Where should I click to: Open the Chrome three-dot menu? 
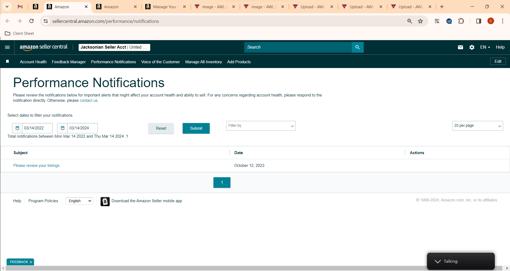pos(503,21)
